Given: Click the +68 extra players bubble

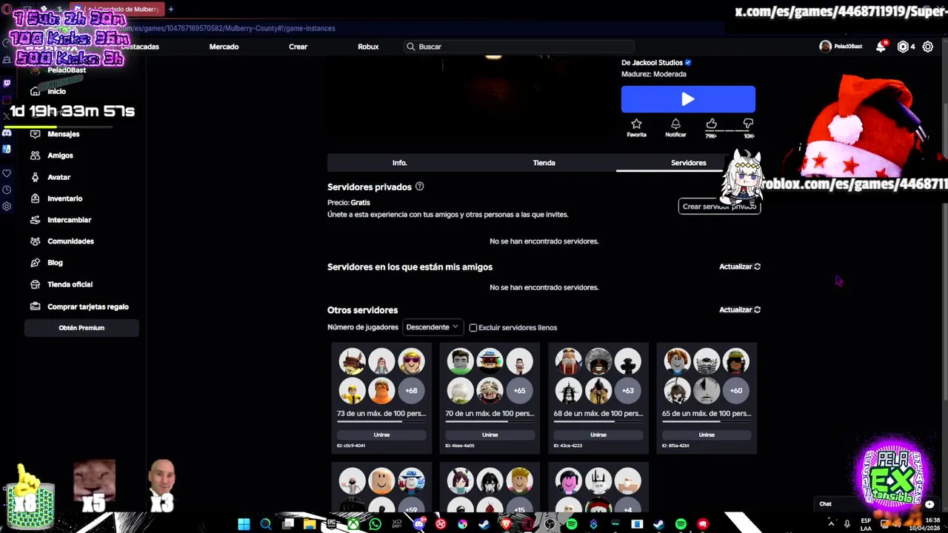Looking at the screenshot, I should click(x=411, y=390).
